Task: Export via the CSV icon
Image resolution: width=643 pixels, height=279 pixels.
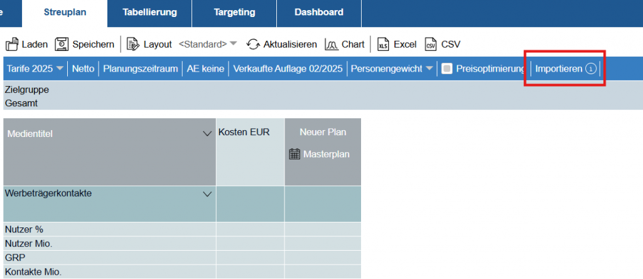Action: [431, 45]
